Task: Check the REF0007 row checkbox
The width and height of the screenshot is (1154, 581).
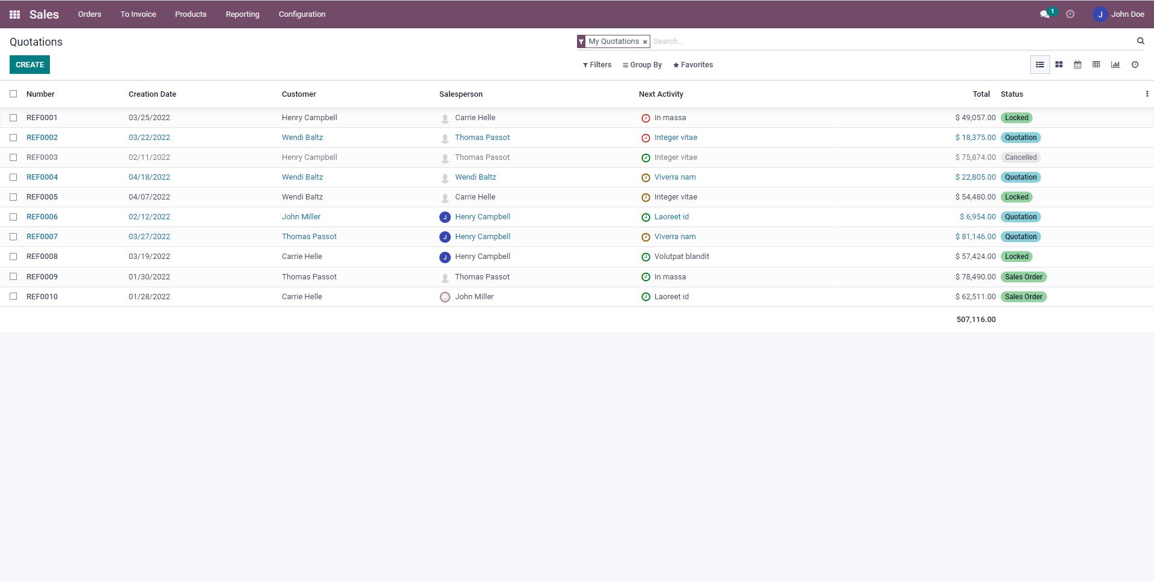Action: (x=13, y=237)
